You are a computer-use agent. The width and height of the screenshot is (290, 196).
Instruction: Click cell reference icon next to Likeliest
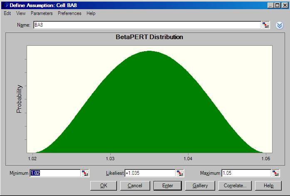[x=180, y=173]
